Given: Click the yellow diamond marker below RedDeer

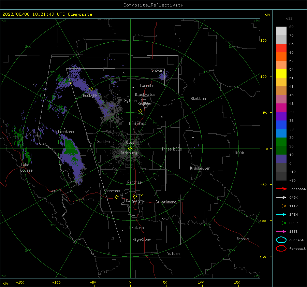Looking at the screenshot, I should click(x=141, y=111).
